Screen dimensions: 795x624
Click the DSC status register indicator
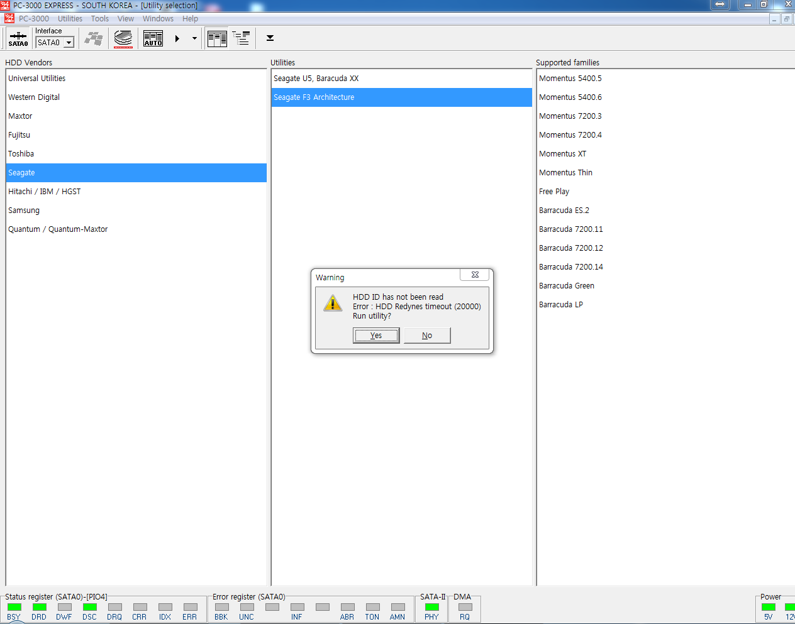click(90, 607)
